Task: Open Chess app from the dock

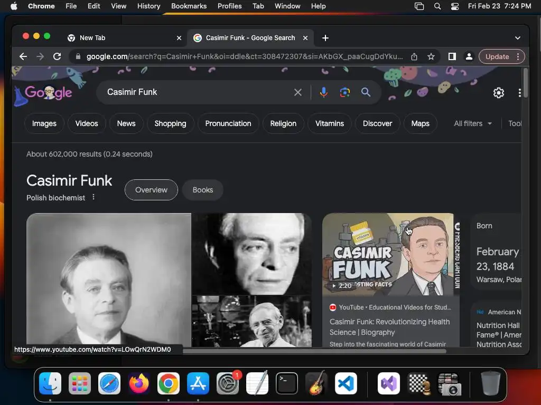Action: (x=420, y=383)
